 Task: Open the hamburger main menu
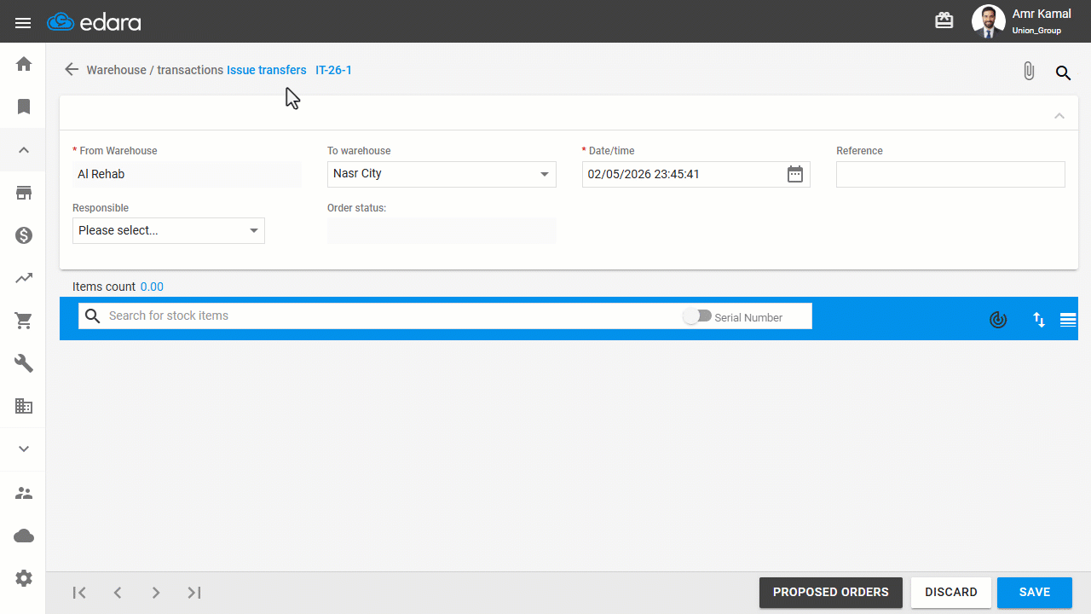click(x=23, y=22)
